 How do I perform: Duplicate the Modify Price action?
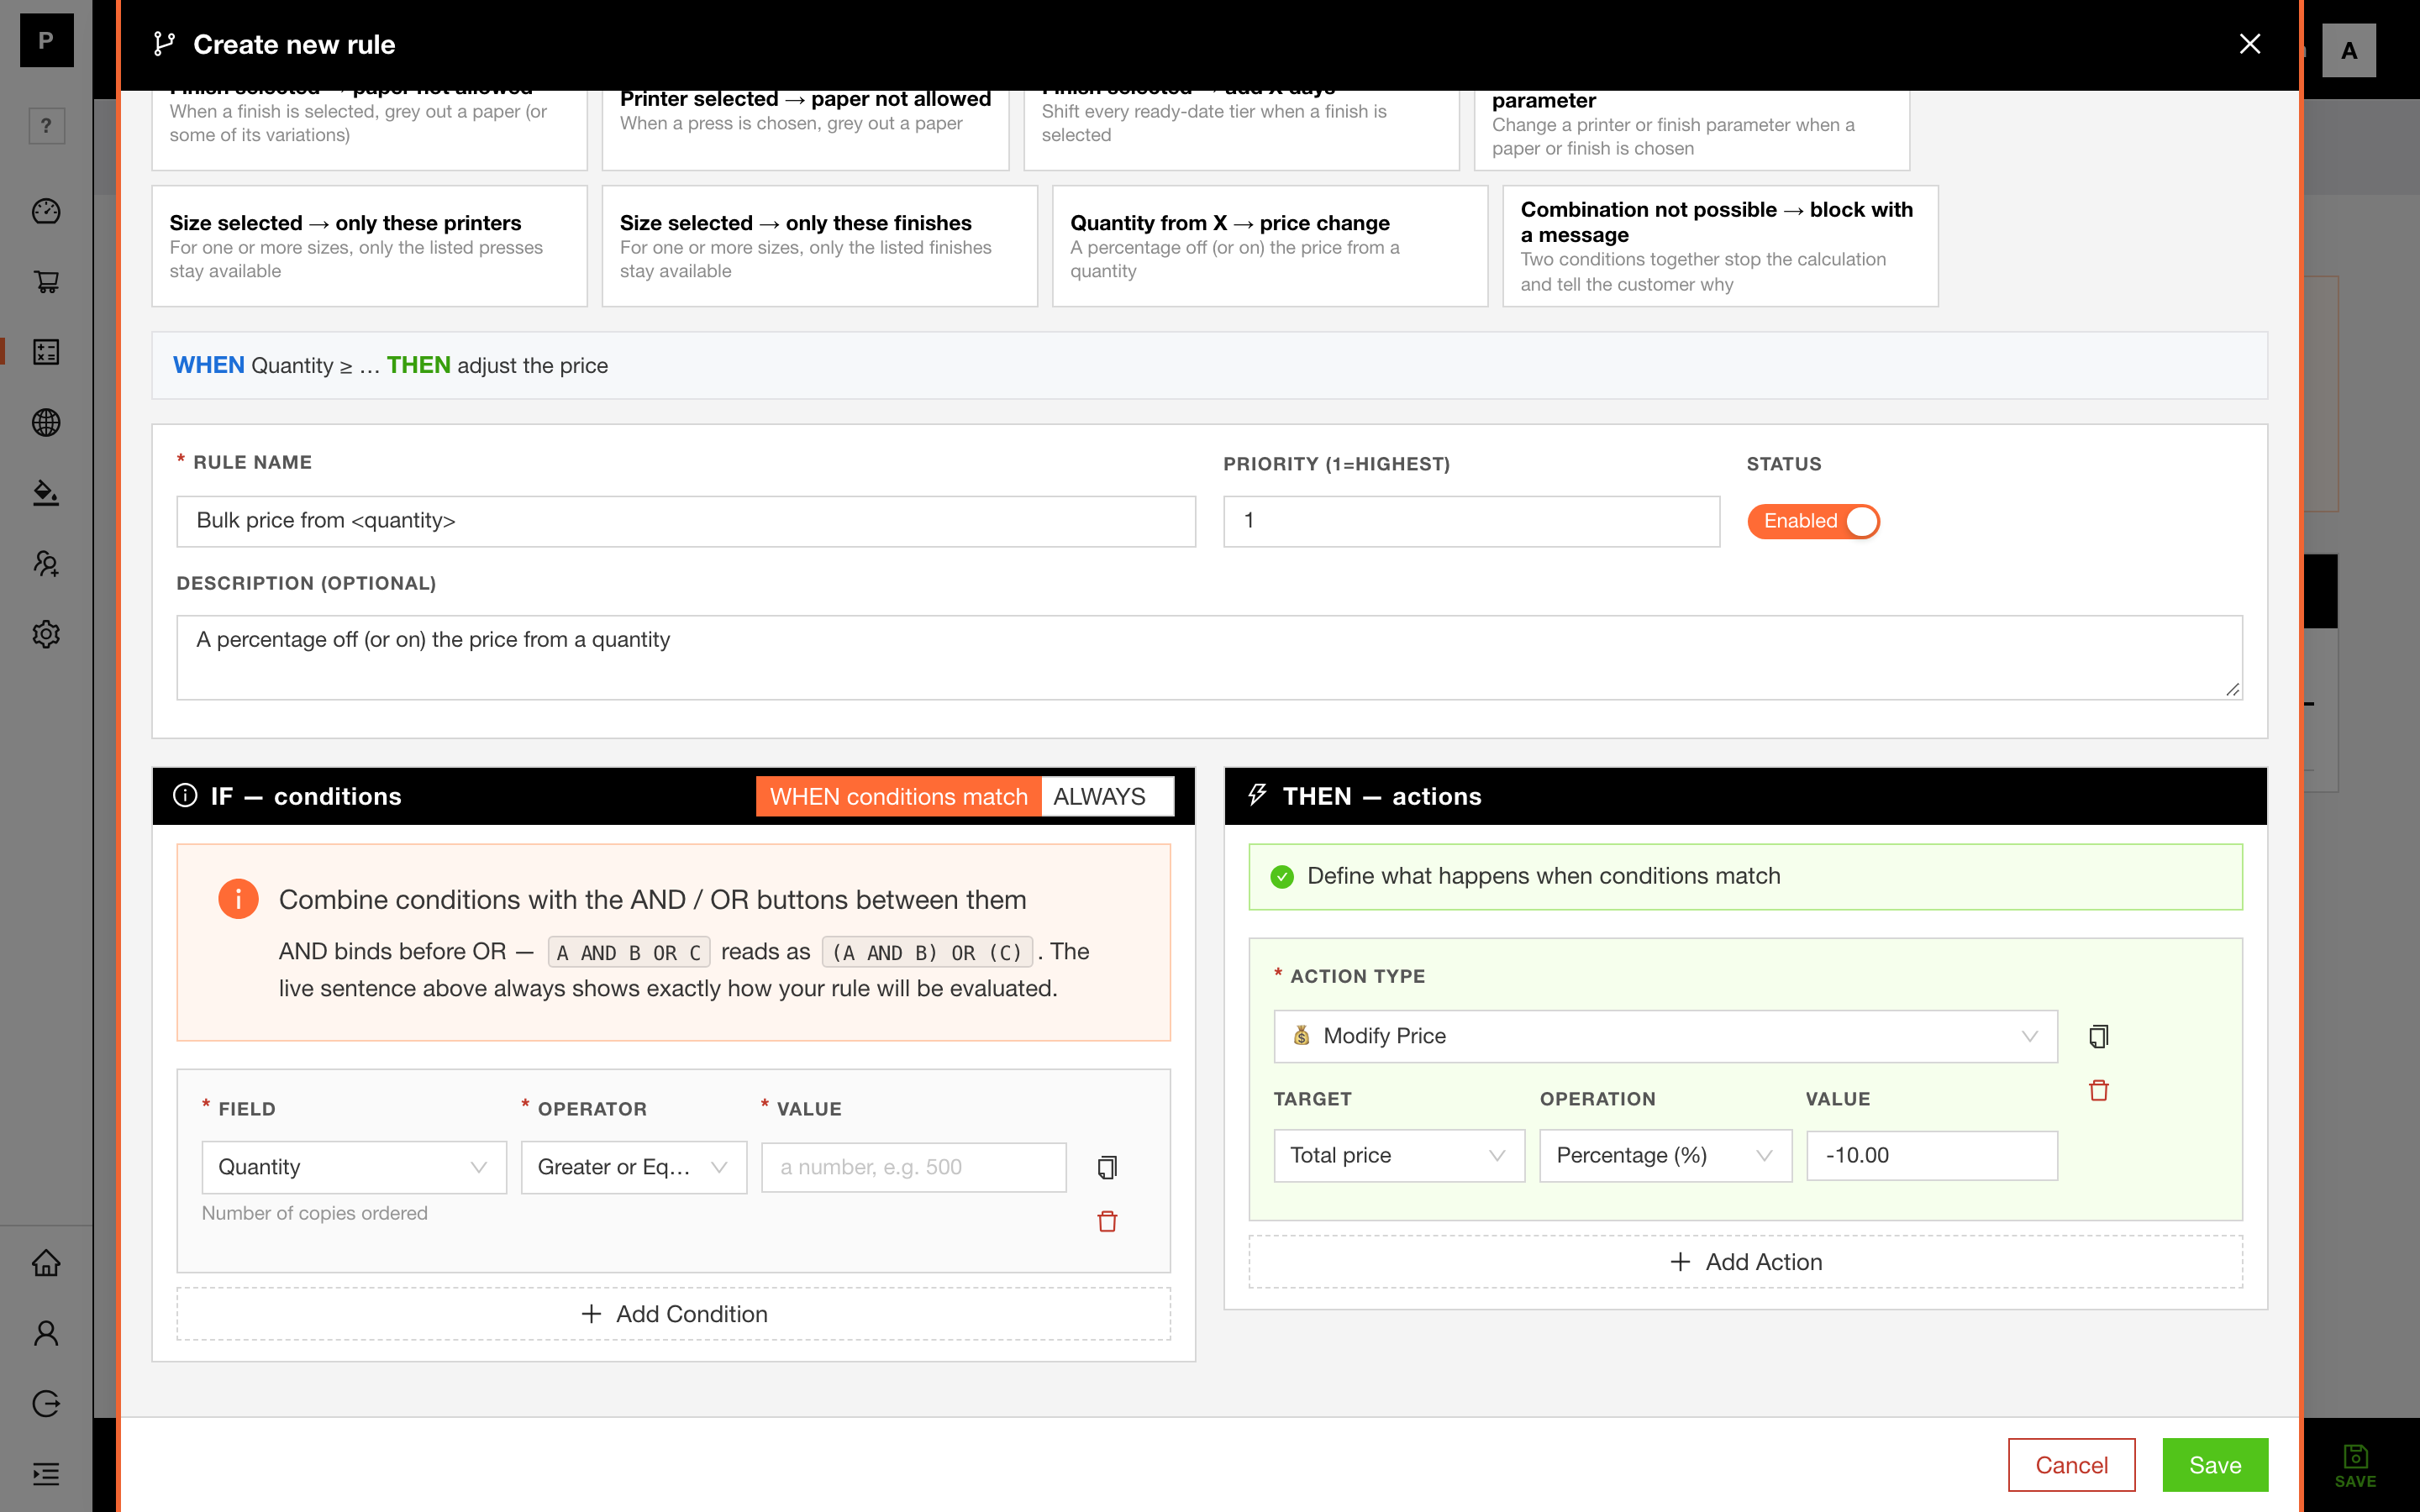2099,1036
